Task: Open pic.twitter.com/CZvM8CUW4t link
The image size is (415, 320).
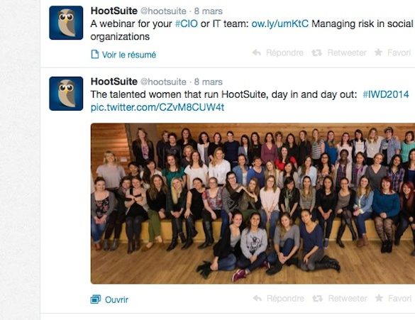Action: click(x=157, y=107)
